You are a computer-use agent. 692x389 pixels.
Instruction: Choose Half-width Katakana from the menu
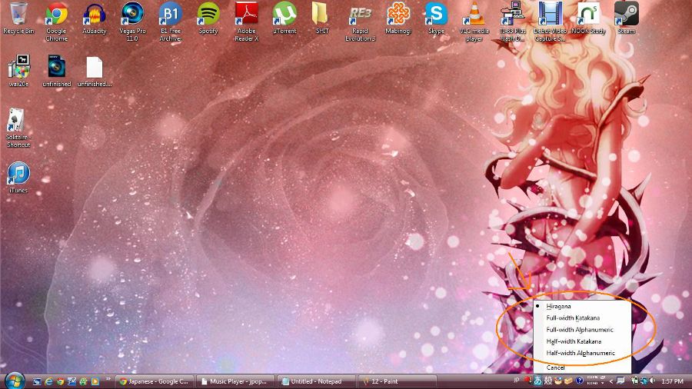tap(574, 341)
